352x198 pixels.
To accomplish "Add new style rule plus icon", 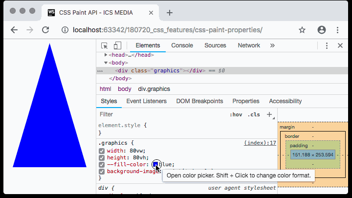I will coord(269,114).
